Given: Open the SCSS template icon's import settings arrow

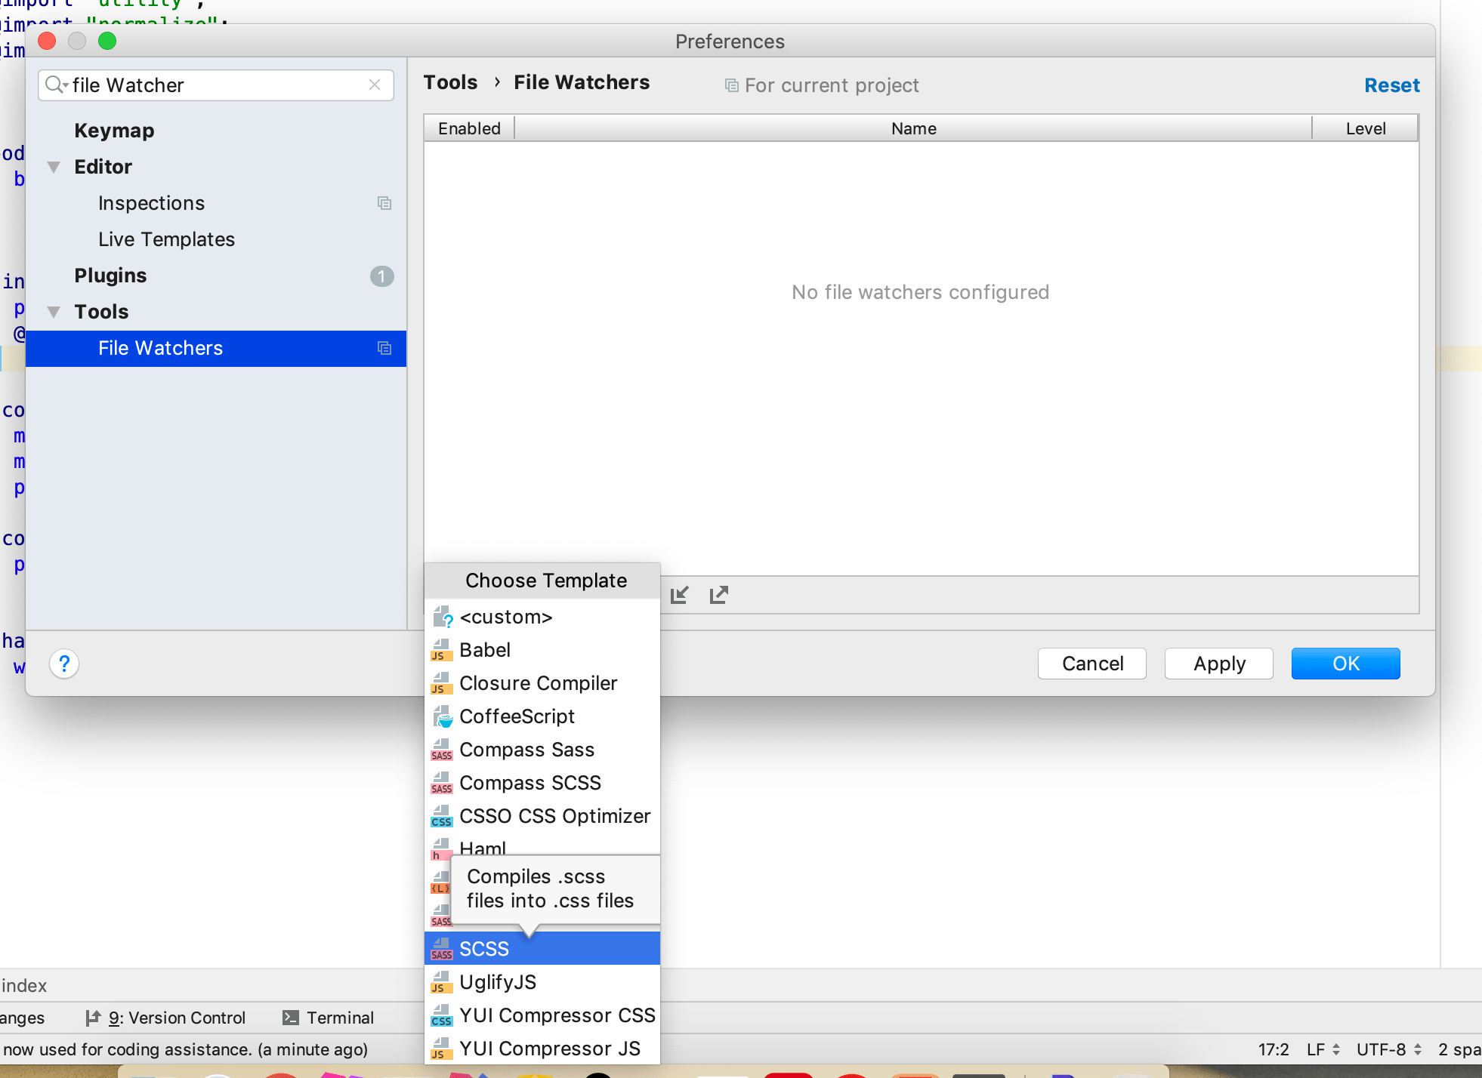Looking at the screenshot, I should click(x=441, y=948).
